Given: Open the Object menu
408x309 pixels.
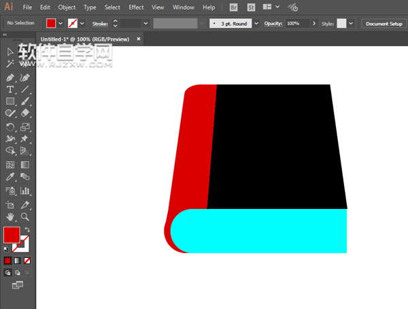Looking at the screenshot, I should [67, 7].
